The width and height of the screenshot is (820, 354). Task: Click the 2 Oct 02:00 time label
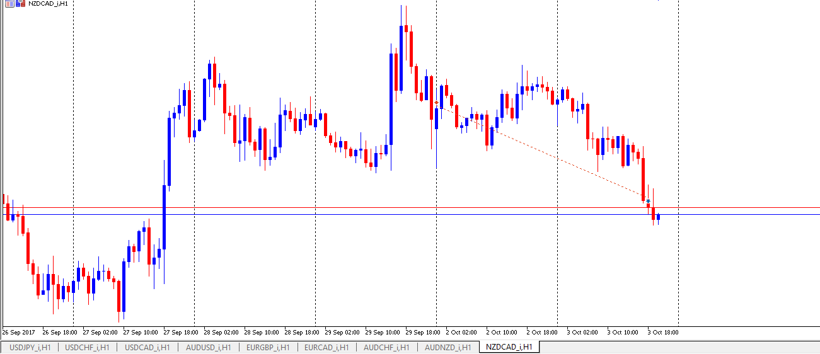(462, 331)
